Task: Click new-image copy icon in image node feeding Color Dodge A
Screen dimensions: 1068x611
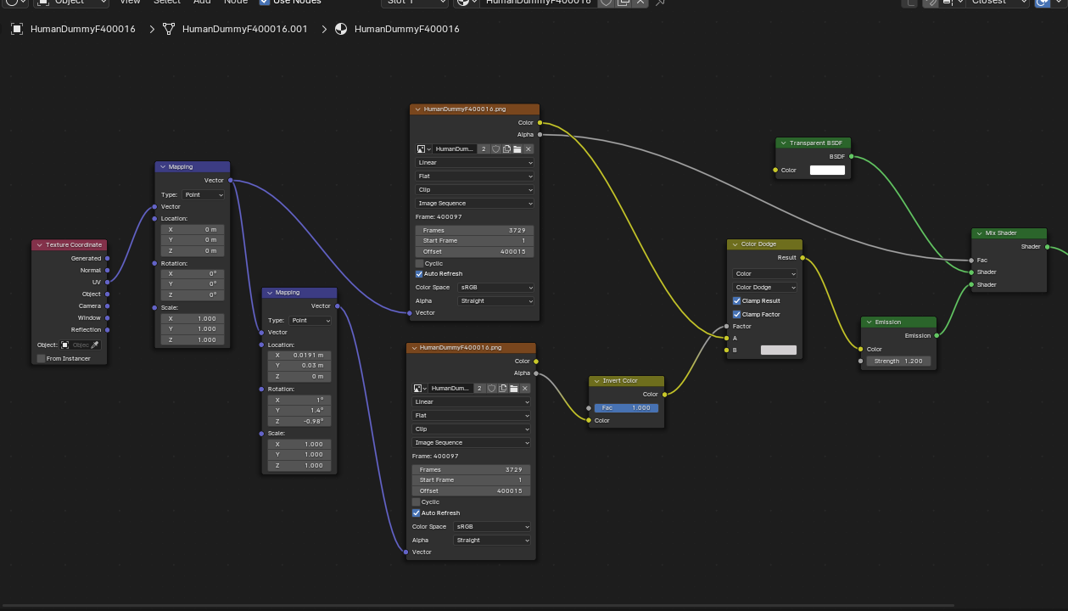Action: (x=506, y=149)
